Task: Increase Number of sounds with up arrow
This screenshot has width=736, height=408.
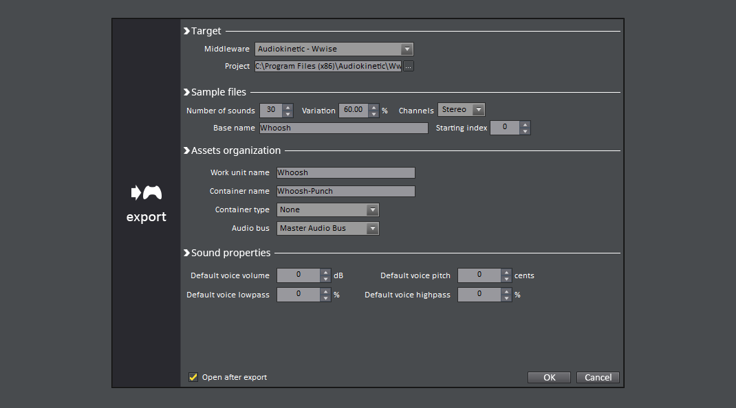Action: click(288, 107)
